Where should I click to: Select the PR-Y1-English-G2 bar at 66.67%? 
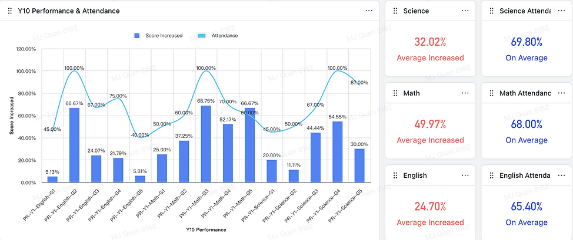click(75, 145)
